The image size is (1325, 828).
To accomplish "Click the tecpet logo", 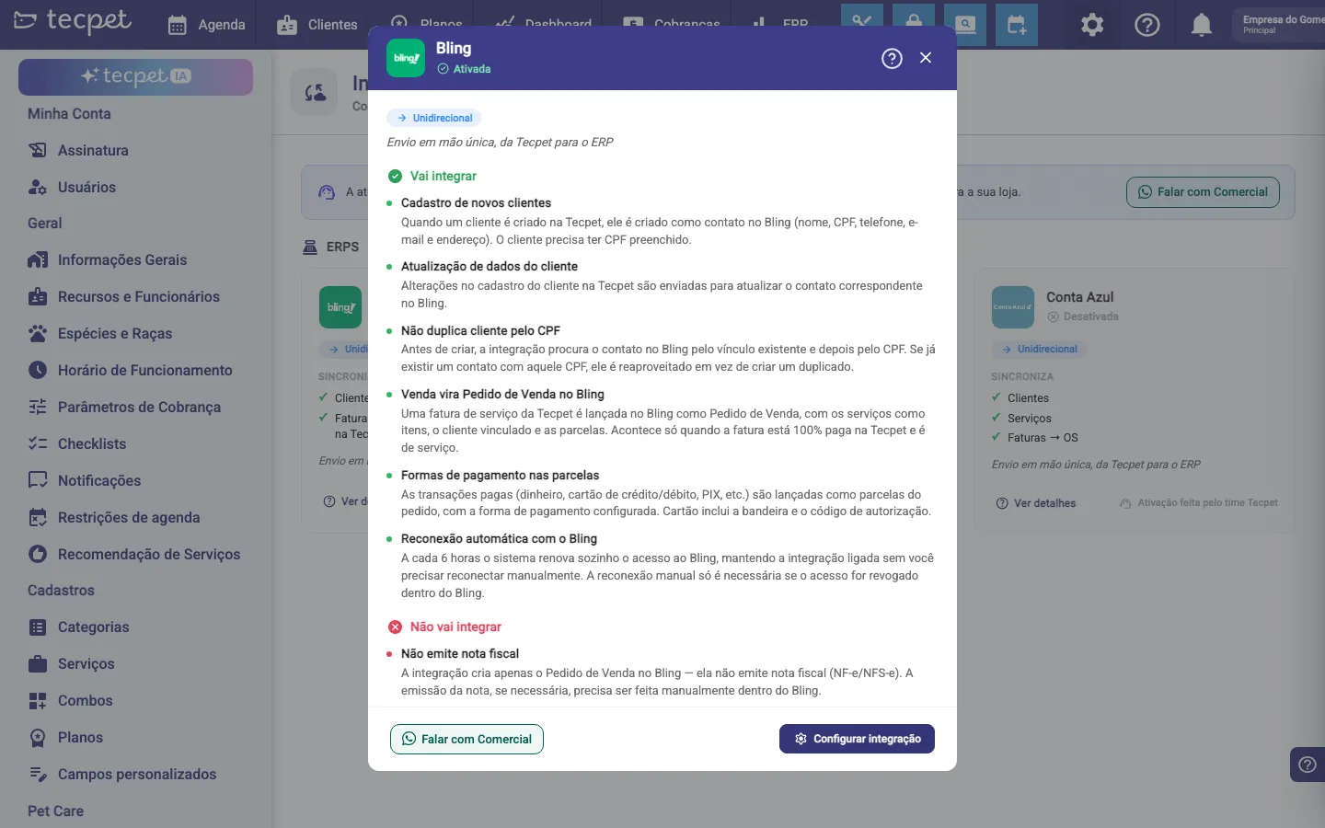I will (x=73, y=20).
